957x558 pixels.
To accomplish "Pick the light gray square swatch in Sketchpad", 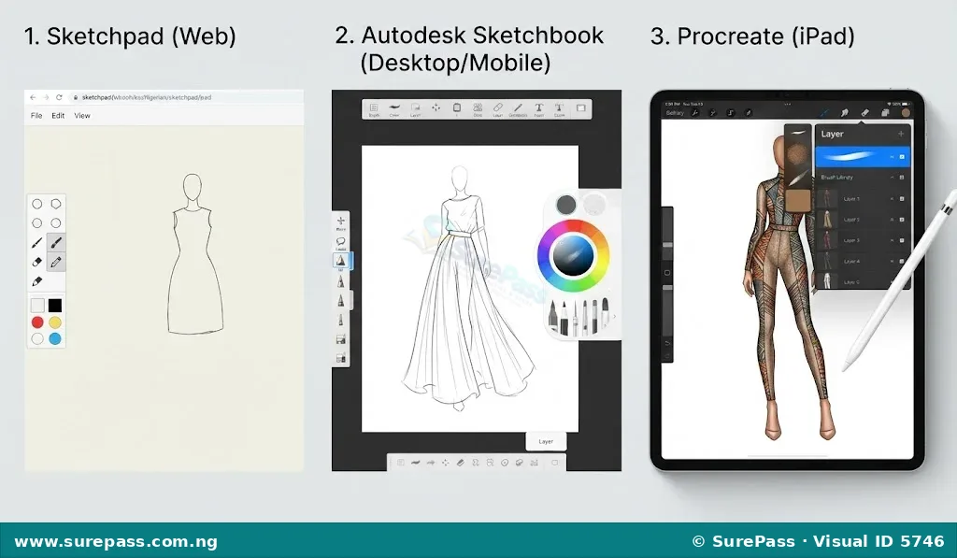I will point(37,306).
